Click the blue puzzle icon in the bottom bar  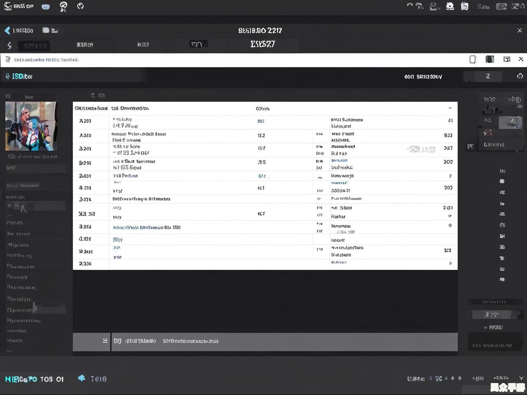coord(82,378)
